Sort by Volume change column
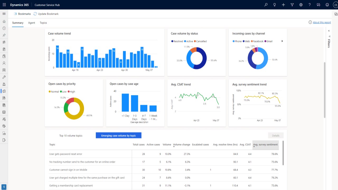Screen dimensions: 338x190 [x=181, y=145]
